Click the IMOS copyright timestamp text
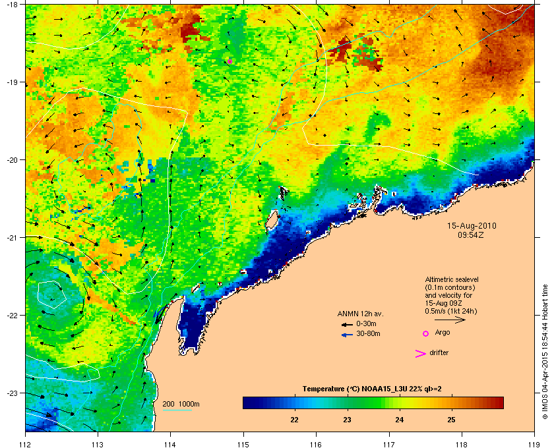 [x=545, y=352]
